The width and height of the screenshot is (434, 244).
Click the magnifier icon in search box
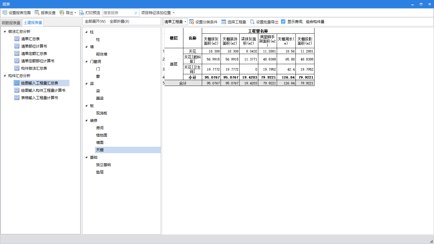click(136, 13)
